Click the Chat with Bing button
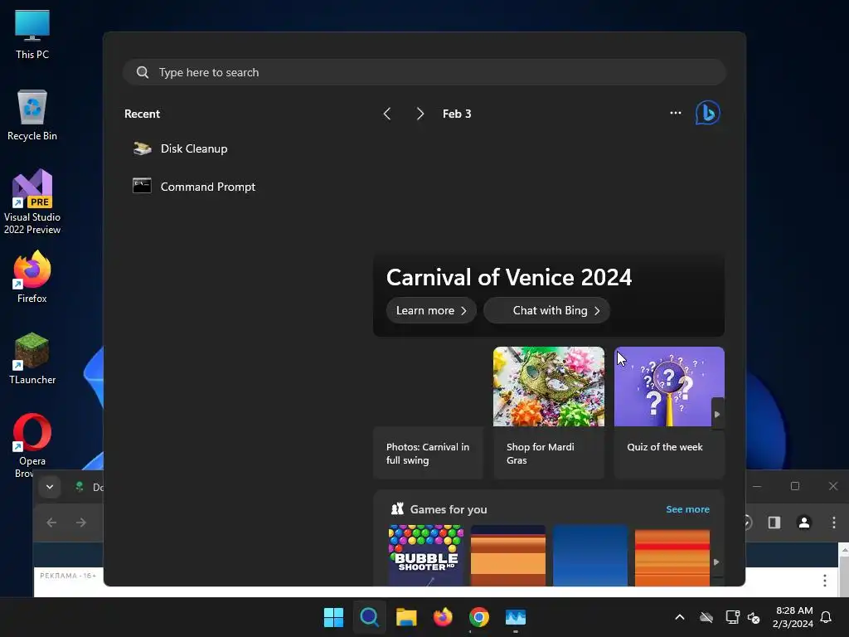The height and width of the screenshot is (637, 849). pos(547,310)
